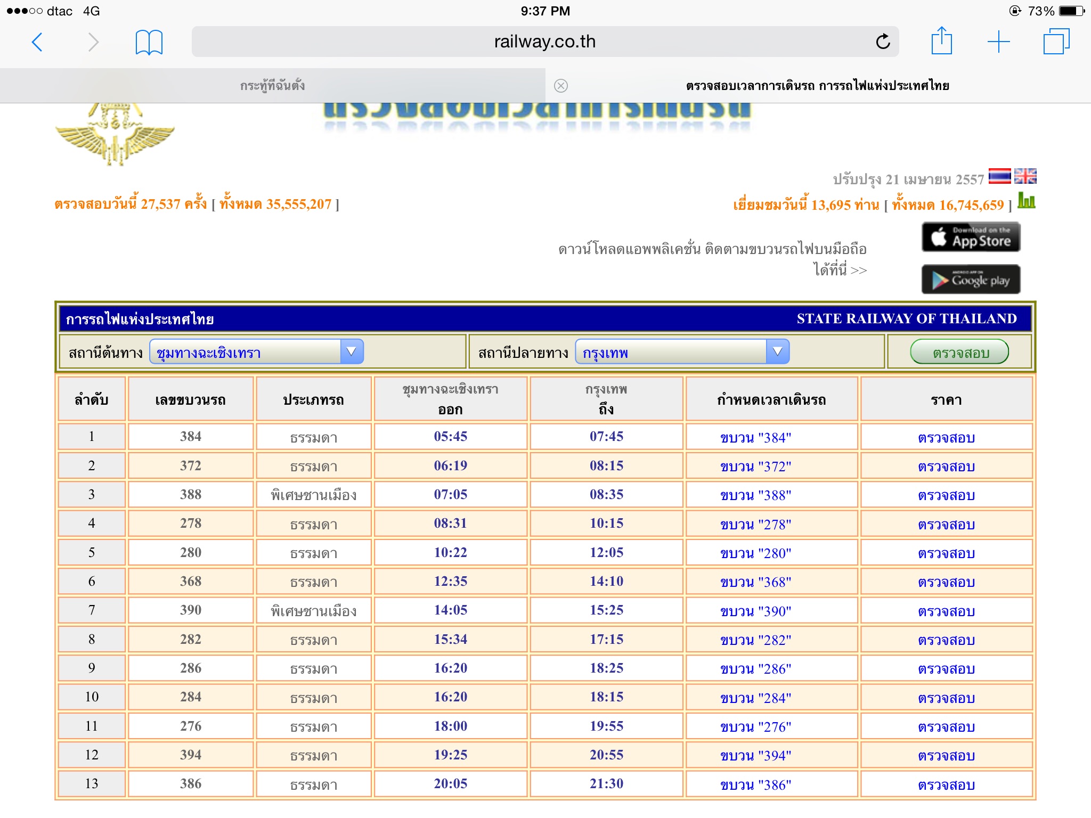Add a new tab with the plus icon

[998, 42]
